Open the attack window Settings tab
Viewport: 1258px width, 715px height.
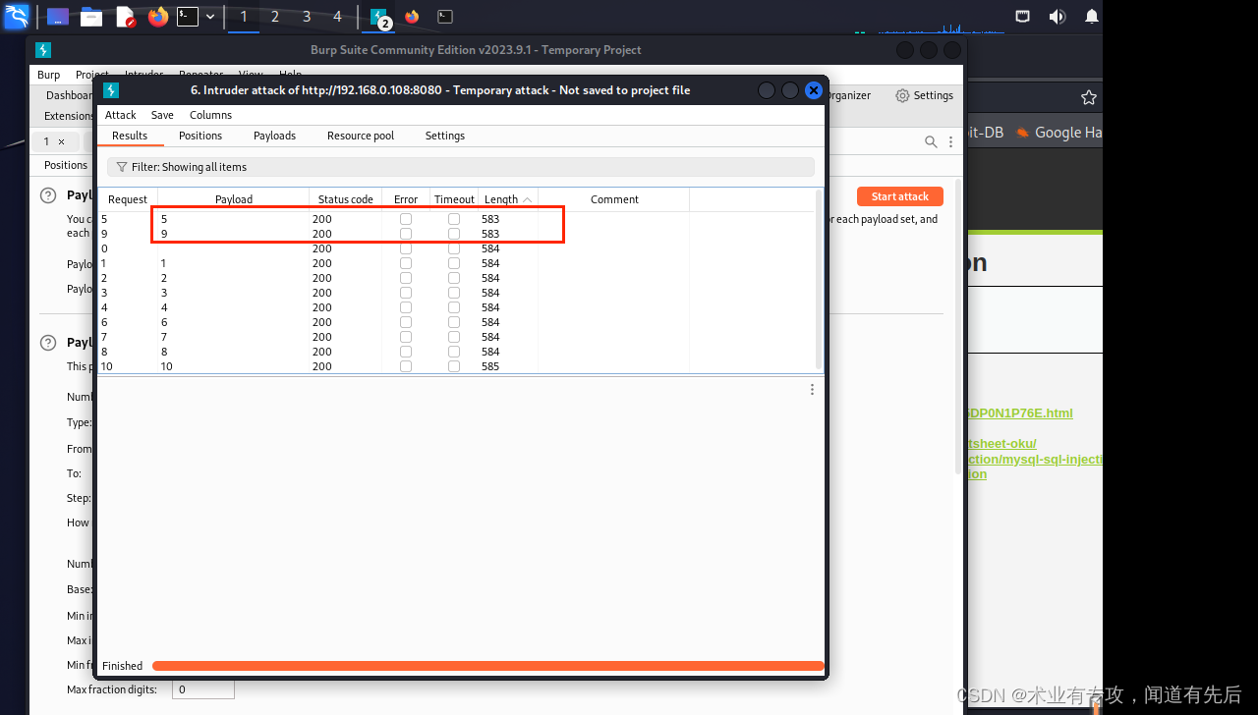point(445,136)
